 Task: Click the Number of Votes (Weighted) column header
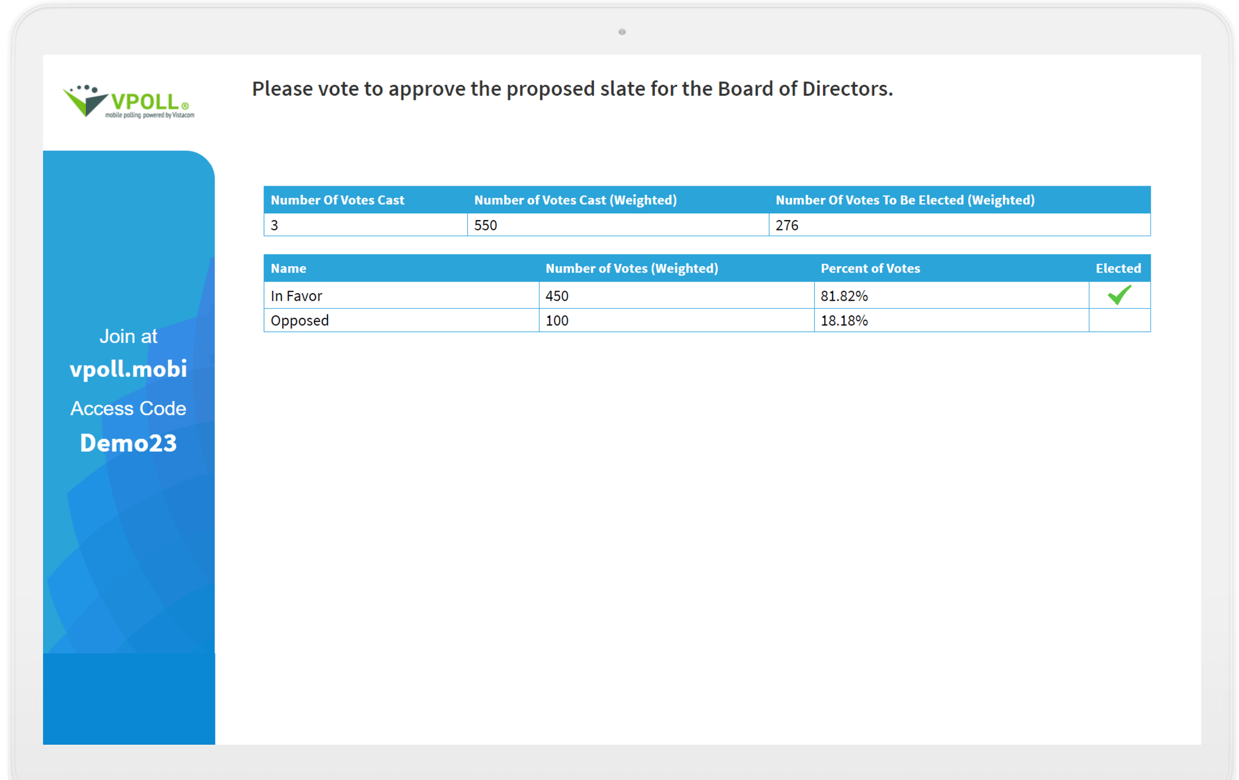(x=632, y=269)
